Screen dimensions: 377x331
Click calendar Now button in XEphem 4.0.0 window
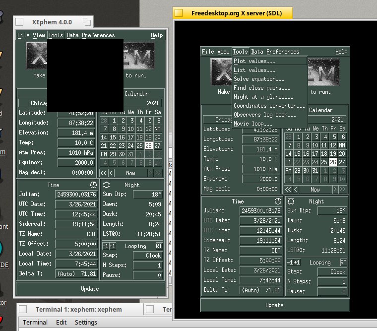[131, 173]
